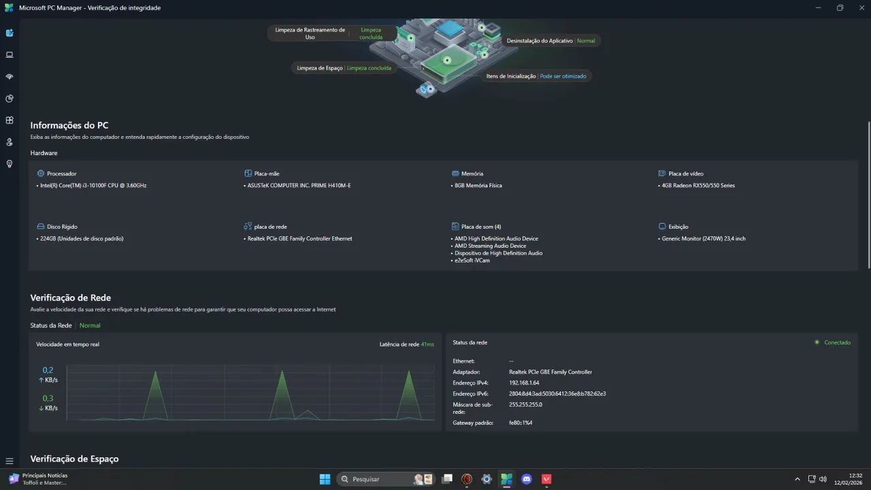This screenshot has height=490, width=871.
Task: Click the hidden icons chevron in the system tray
Action: tap(797, 478)
